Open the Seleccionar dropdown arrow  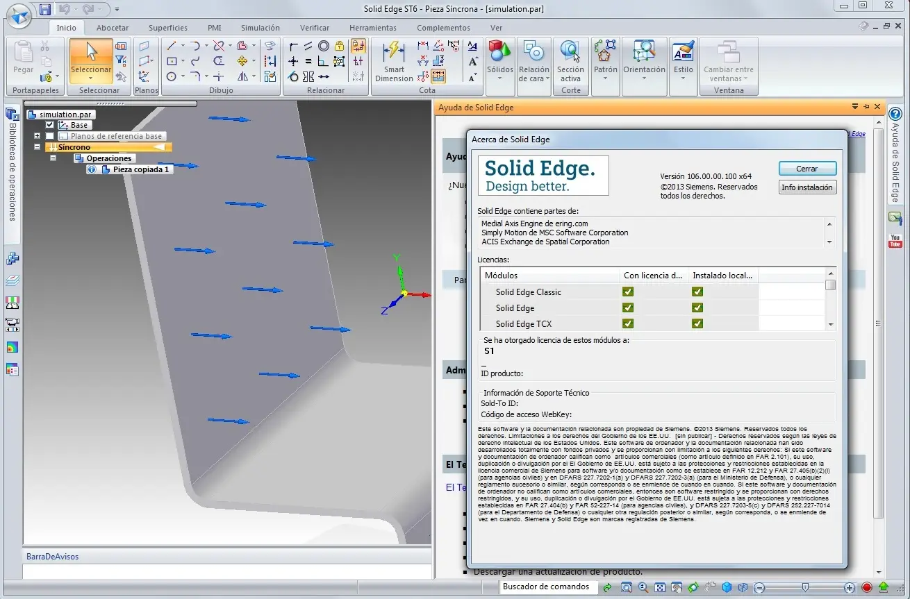[91, 78]
